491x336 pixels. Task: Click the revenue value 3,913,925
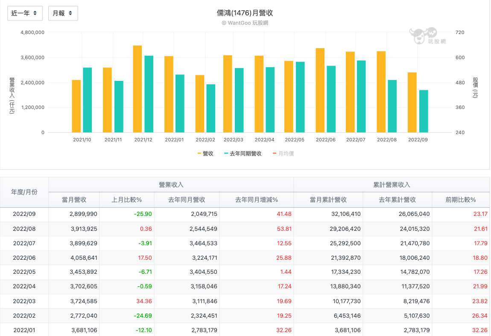[x=84, y=229]
